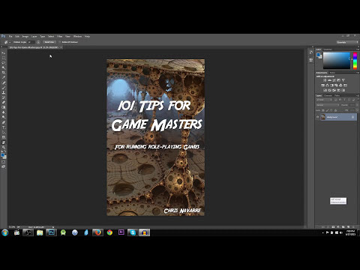The height and width of the screenshot is (270, 360).
Task: Click the zoom percentage field in status bar
Action: [x=12, y=227]
